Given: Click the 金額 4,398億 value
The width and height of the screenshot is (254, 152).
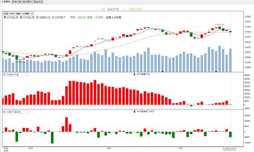Looking at the screenshot, I should pos(113,17).
